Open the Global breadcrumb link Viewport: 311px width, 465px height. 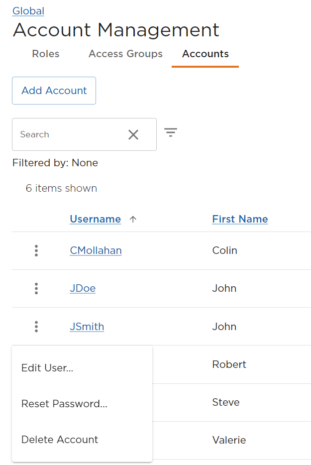(28, 10)
